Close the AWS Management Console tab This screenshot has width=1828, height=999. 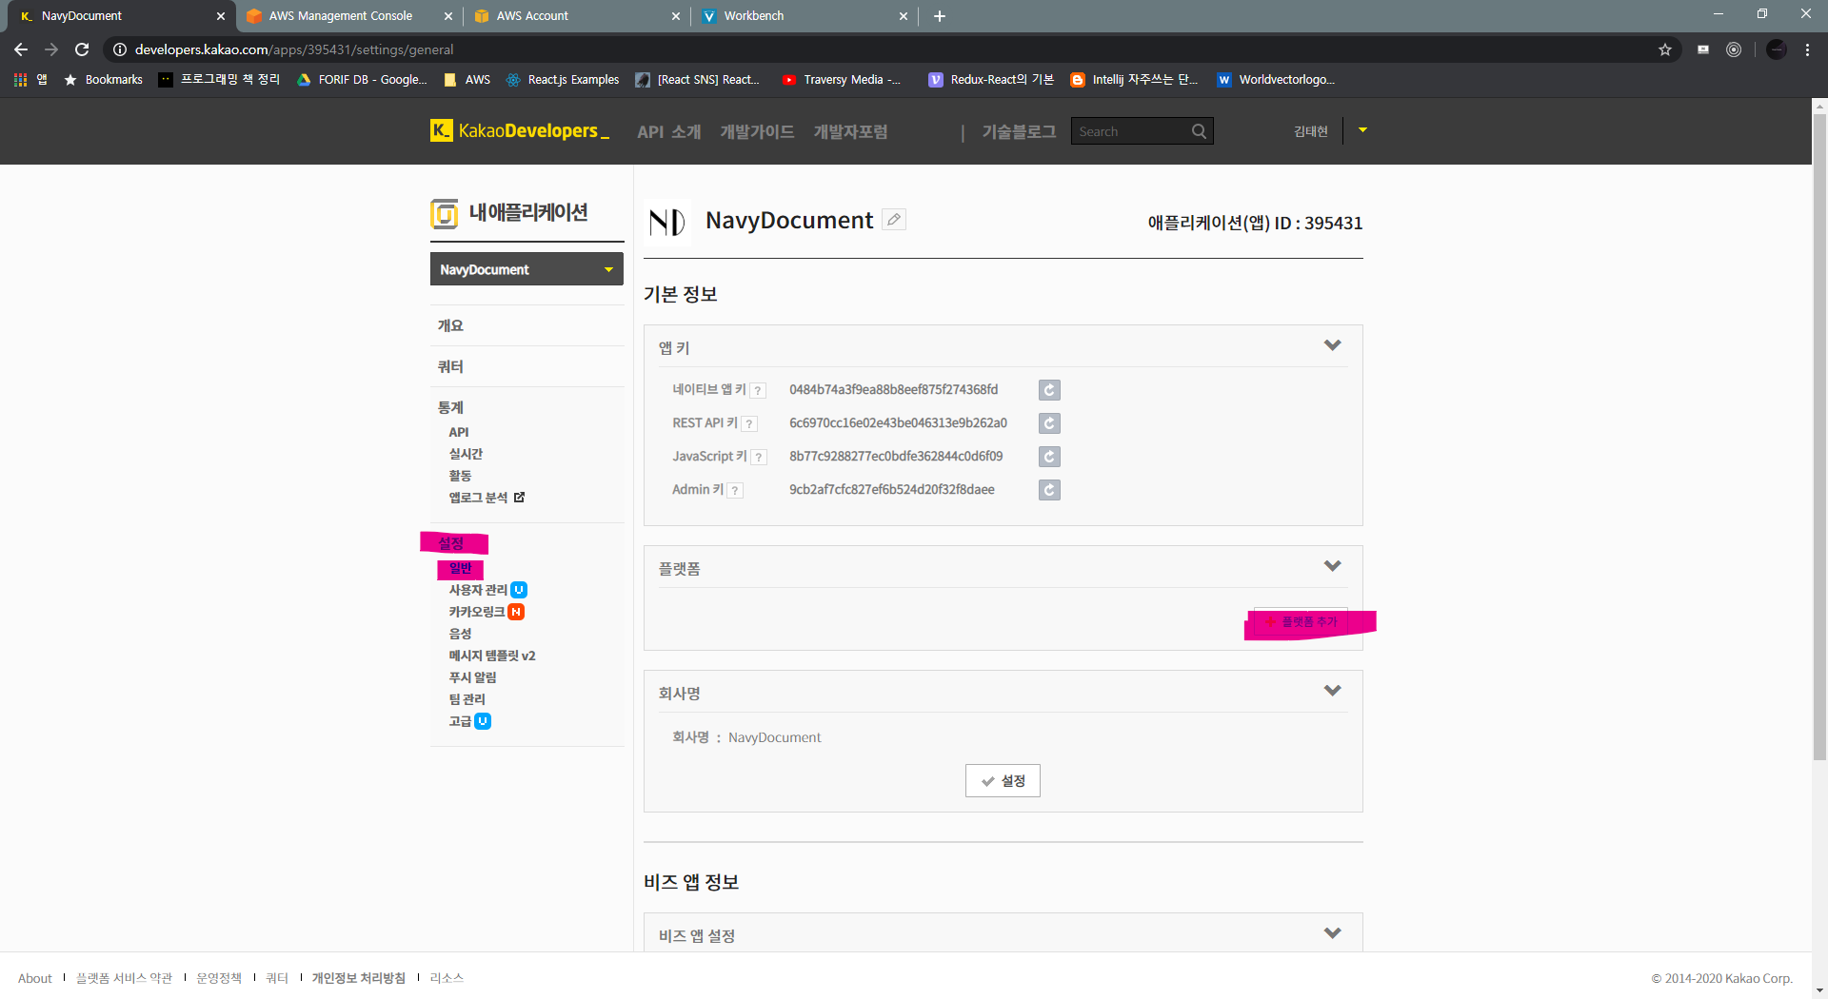tap(448, 16)
